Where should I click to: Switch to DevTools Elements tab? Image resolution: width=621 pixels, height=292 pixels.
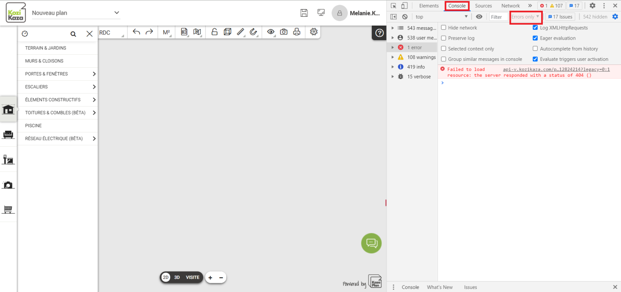click(x=429, y=6)
